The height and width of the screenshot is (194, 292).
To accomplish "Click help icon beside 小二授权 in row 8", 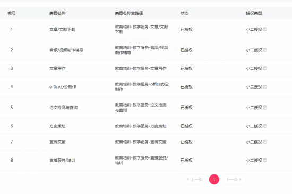I will (265, 160).
